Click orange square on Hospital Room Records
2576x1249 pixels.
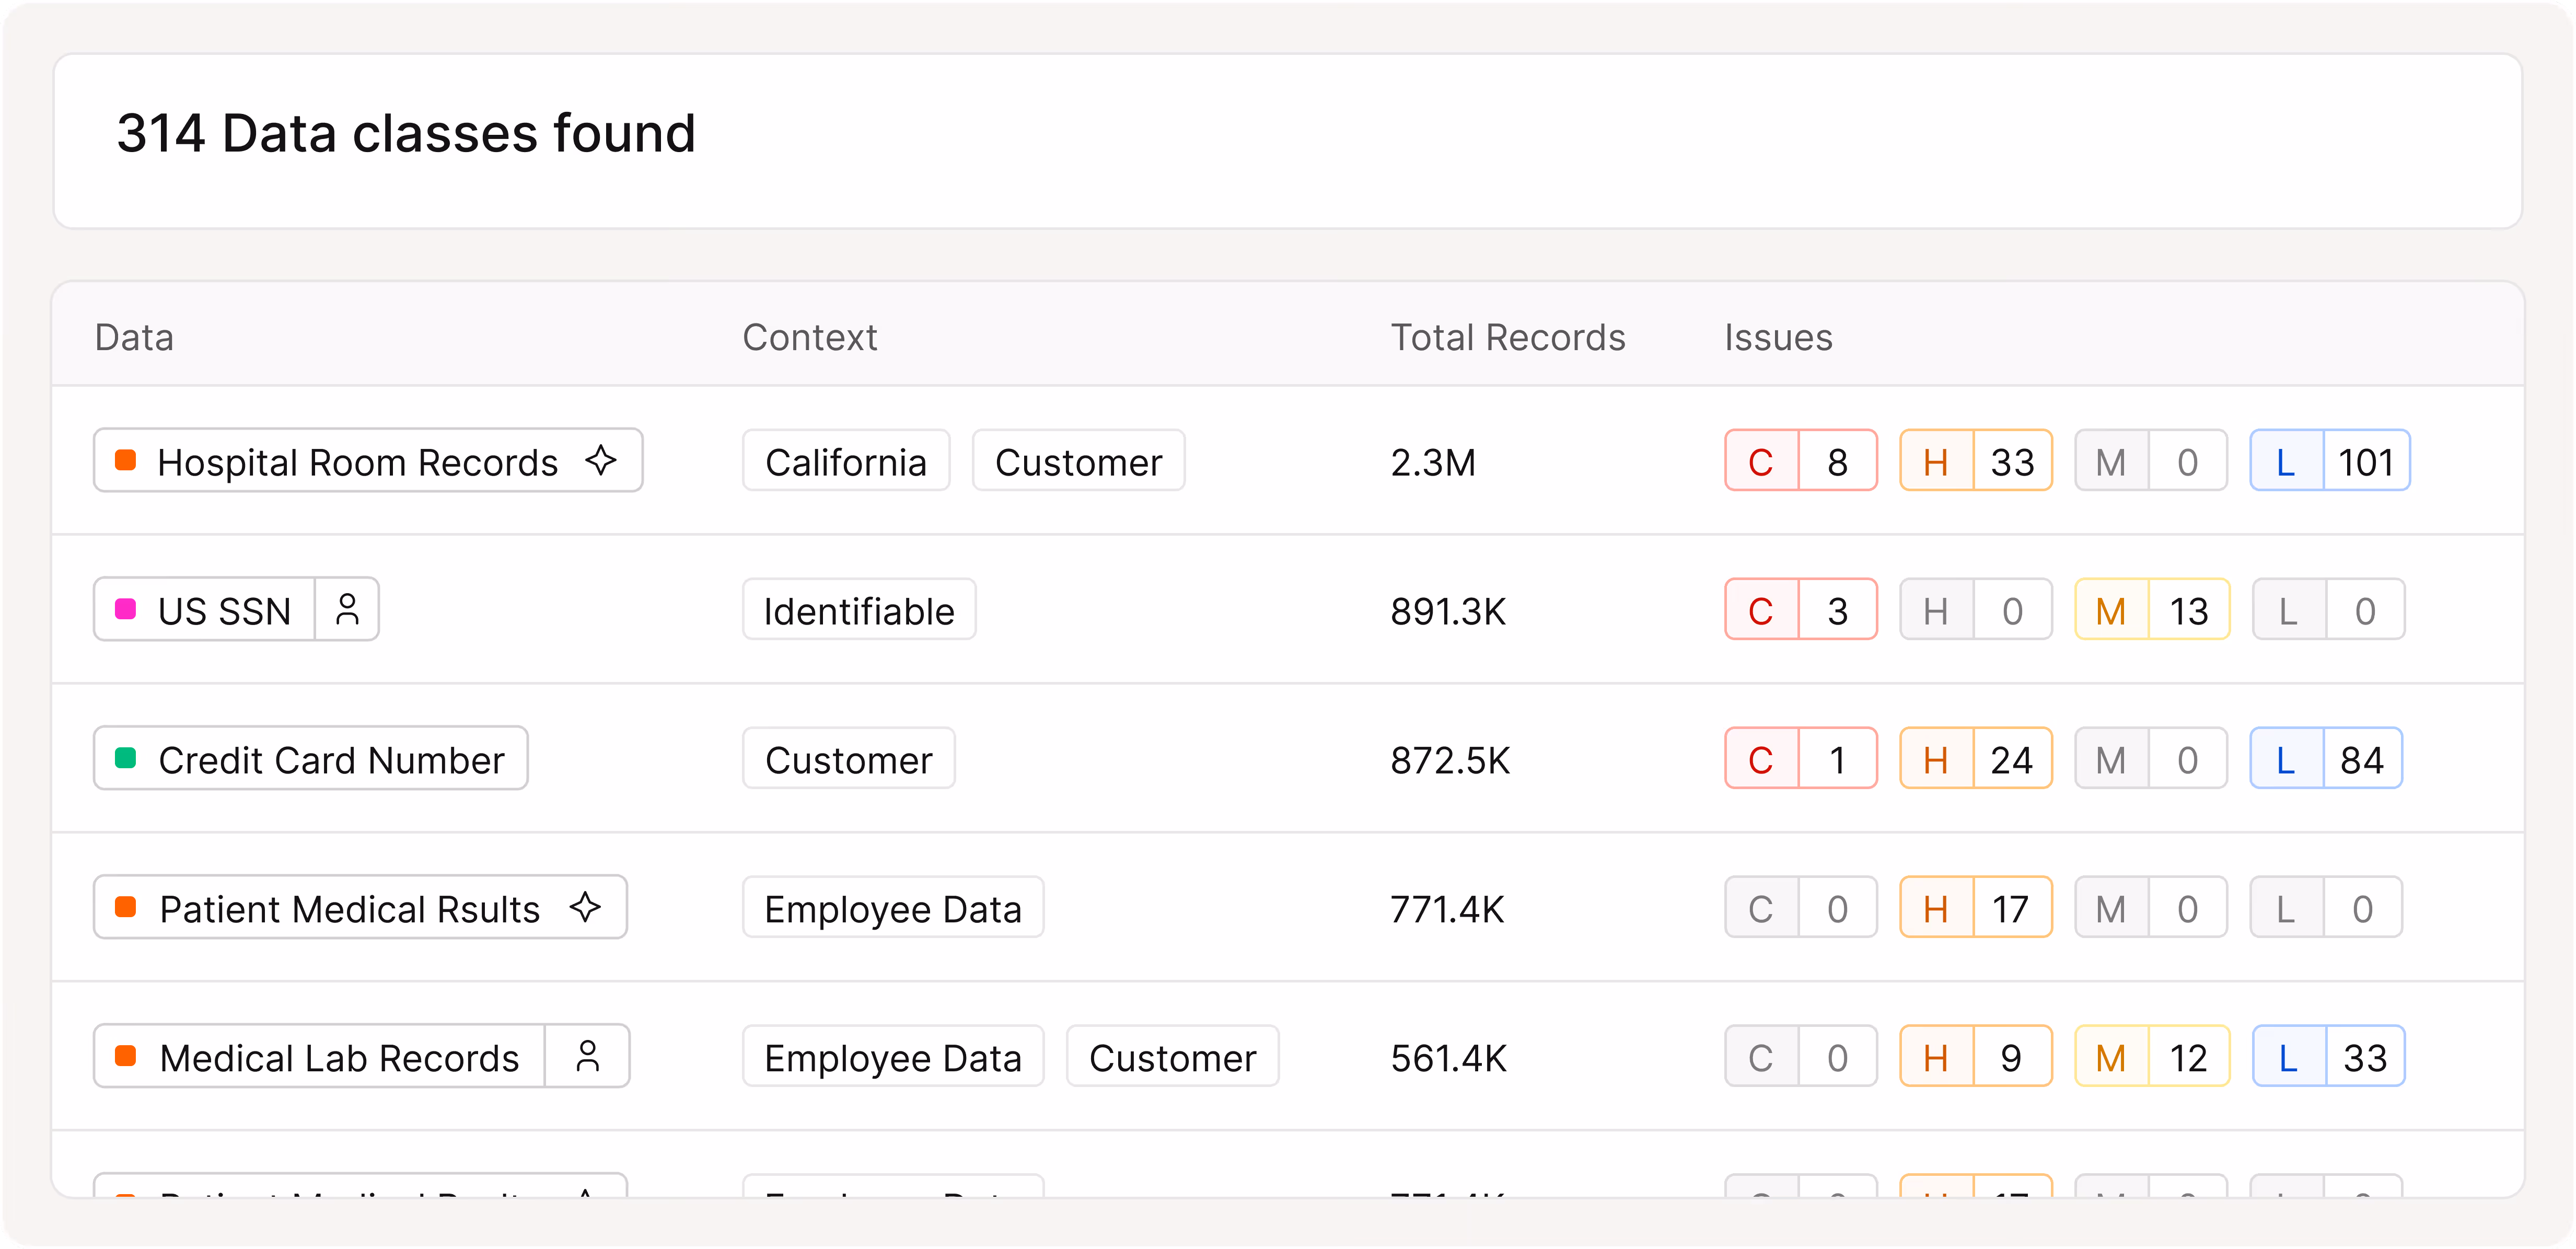click(126, 461)
